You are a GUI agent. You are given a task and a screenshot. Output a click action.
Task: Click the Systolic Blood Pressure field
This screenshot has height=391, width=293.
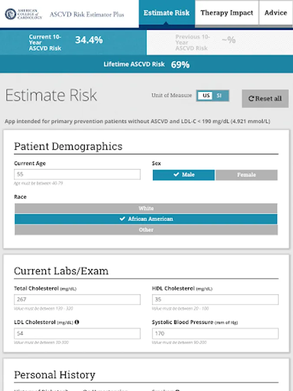click(215, 334)
